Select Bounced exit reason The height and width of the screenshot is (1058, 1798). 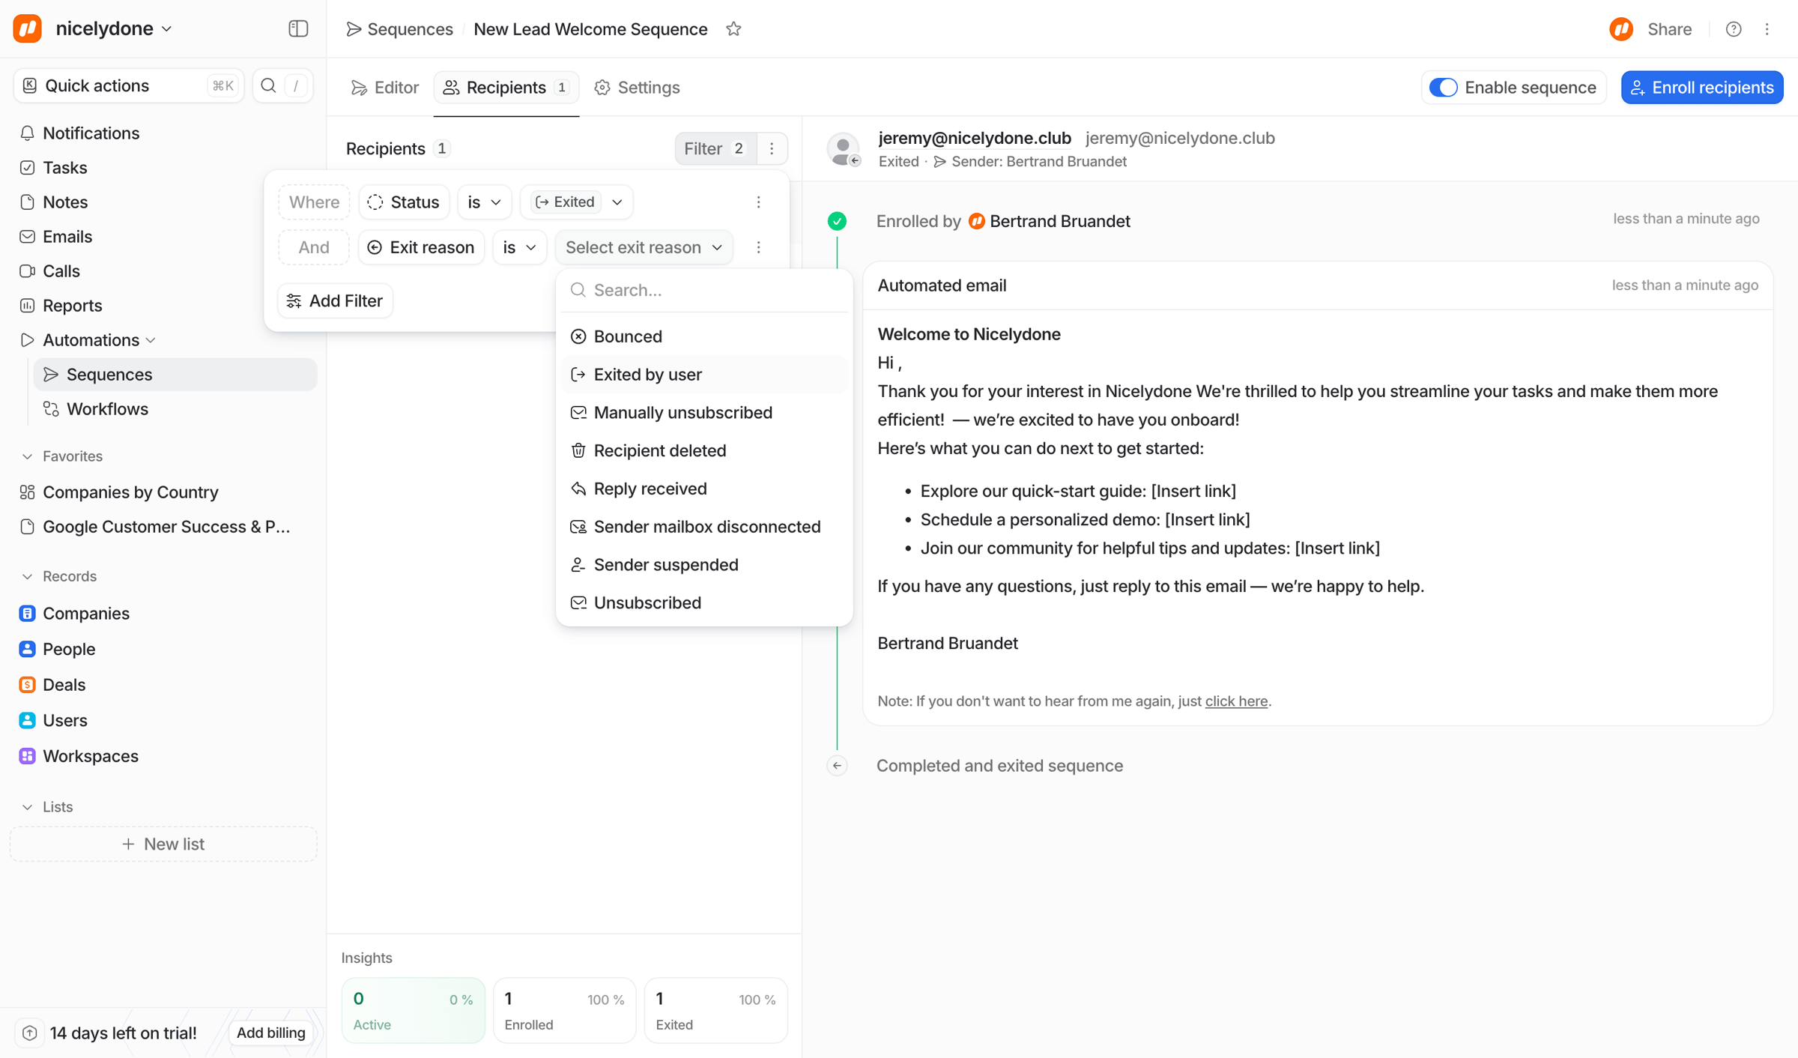click(x=704, y=336)
